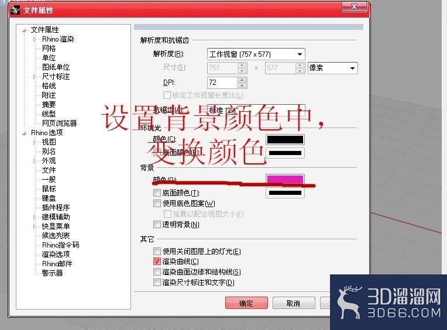Open the 像素 units dropdown
Viewport: 447px width, 330px height.
333,68
